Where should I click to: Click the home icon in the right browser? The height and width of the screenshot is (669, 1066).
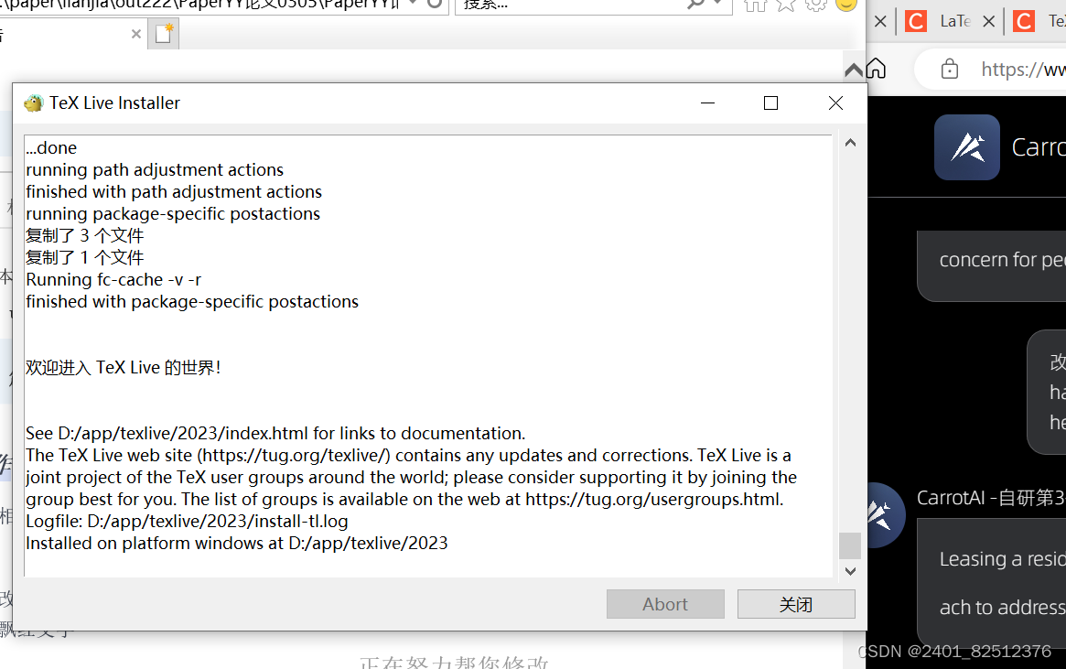click(x=877, y=69)
